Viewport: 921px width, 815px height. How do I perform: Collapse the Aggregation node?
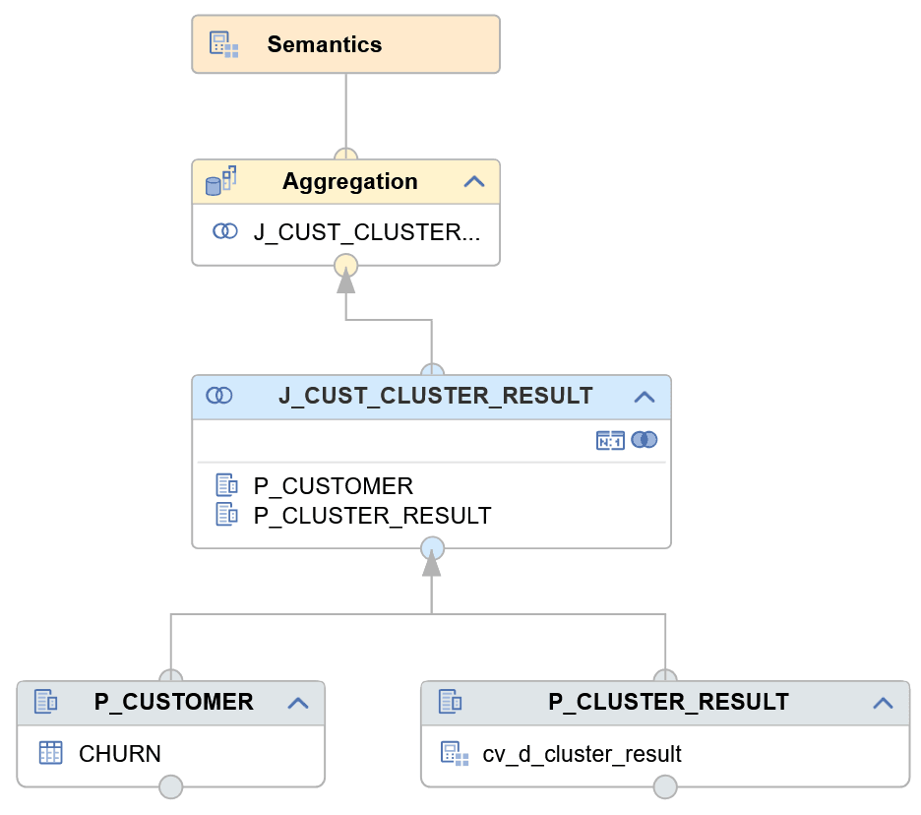tap(473, 181)
